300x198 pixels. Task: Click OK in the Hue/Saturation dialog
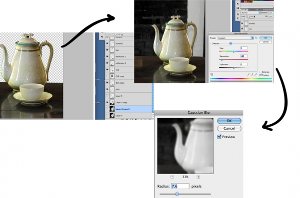coord(265,38)
